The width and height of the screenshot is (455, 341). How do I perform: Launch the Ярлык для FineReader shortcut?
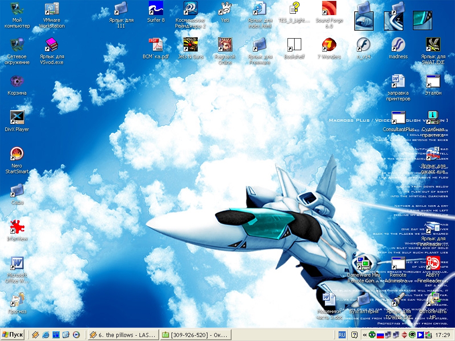[x=433, y=234]
